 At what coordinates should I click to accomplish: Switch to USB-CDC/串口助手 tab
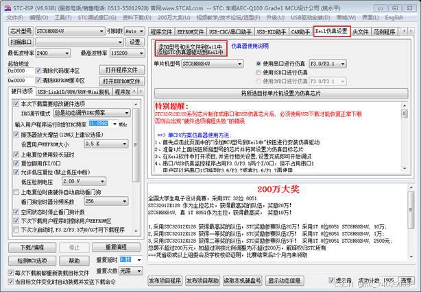tap(230, 32)
